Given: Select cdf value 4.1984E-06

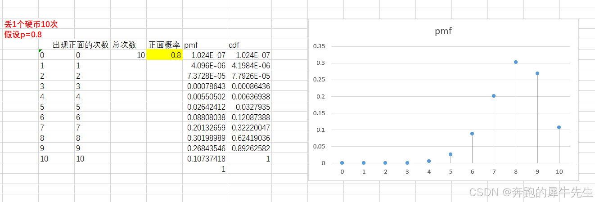Looking at the screenshot, I should (x=249, y=66).
